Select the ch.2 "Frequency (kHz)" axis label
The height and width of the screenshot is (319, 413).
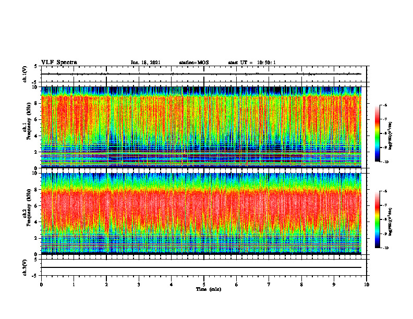pos(29,207)
